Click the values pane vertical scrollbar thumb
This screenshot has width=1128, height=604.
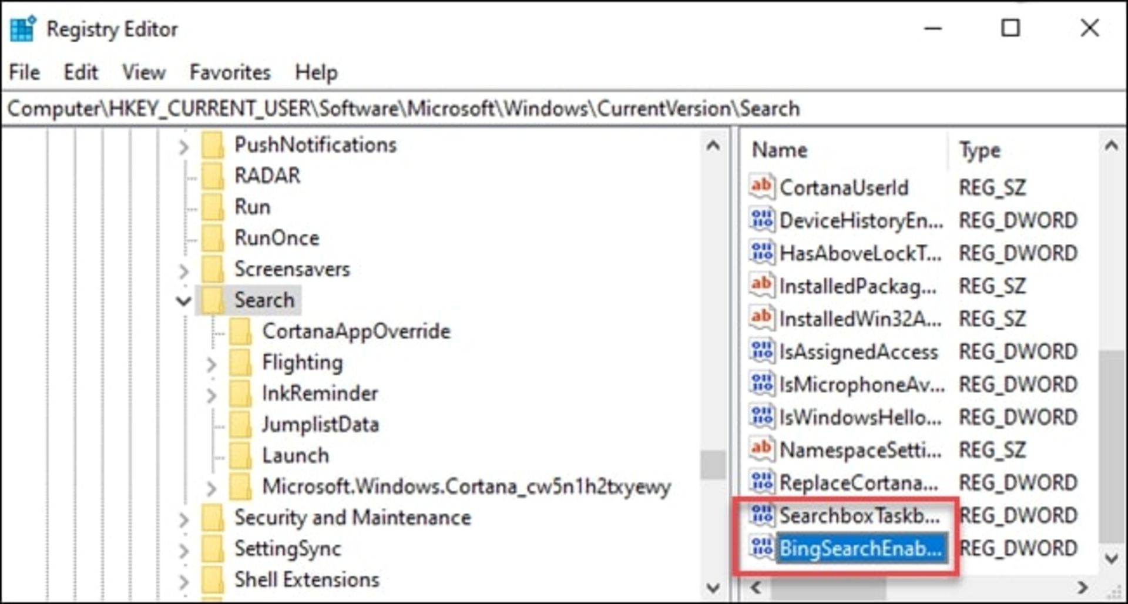pos(1112,447)
